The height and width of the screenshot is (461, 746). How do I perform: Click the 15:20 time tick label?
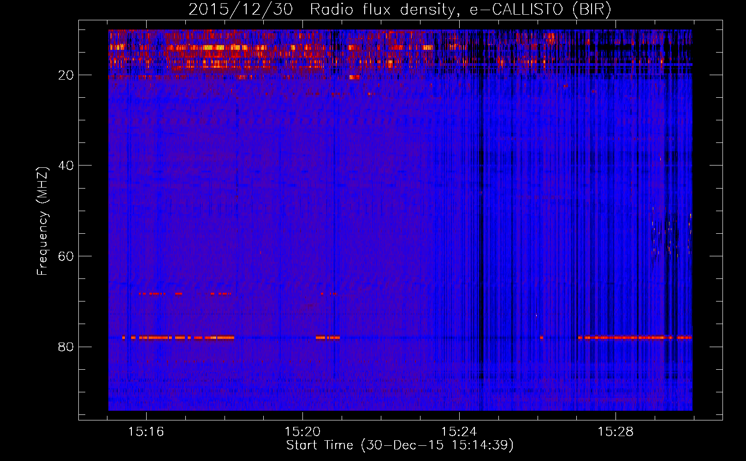pos(302,432)
